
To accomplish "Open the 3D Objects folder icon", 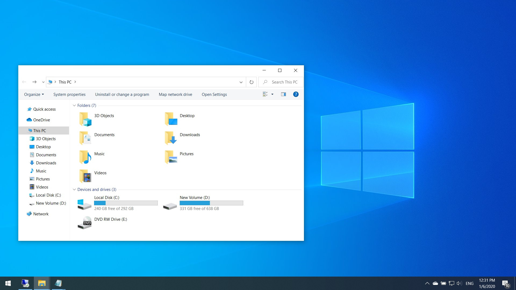I will pos(85,119).
